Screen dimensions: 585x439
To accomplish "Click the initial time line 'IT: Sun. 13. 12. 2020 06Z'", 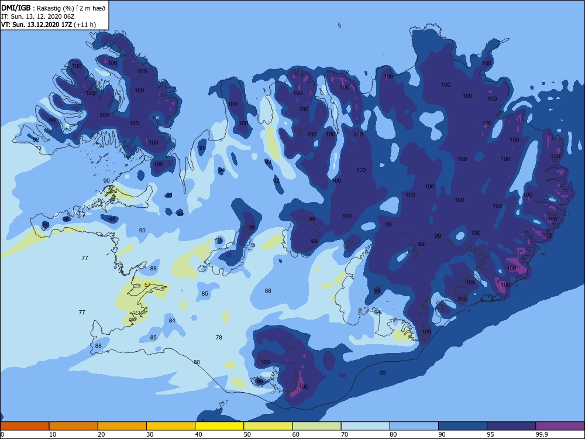I will pyautogui.click(x=37, y=16).
